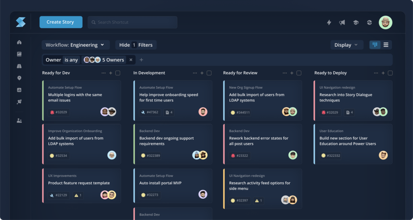Click story ID badge #47362

150,112
